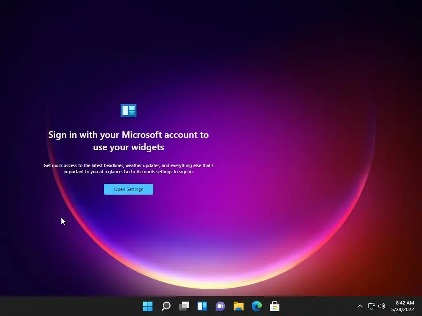Click the text 'Get quick access to the latest headlines'

coord(84,165)
